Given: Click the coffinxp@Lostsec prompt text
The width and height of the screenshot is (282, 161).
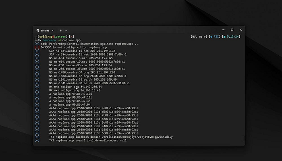Looking at the screenshot, I should tap(52, 37).
